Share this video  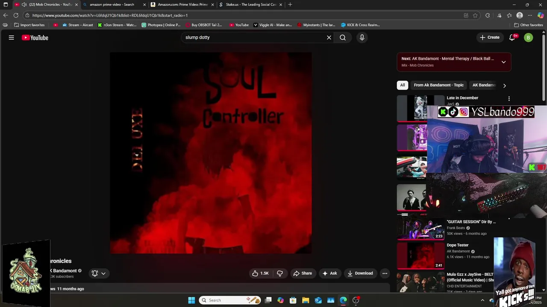pyautogui.click(x=303, y=273)
